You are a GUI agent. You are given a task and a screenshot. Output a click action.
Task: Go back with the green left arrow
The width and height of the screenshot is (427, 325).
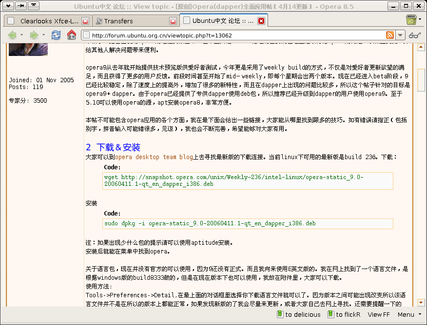point(12,35)
